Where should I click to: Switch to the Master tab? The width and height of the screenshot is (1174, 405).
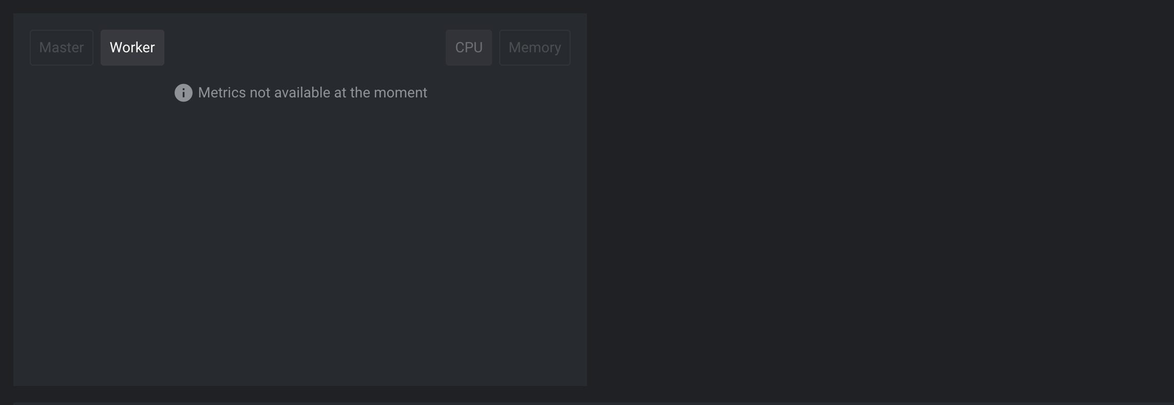62,48
